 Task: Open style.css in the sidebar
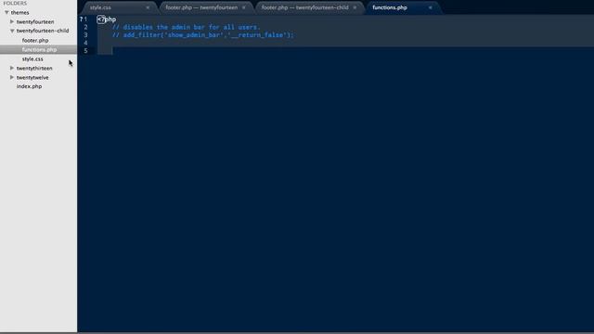point(32,59)
